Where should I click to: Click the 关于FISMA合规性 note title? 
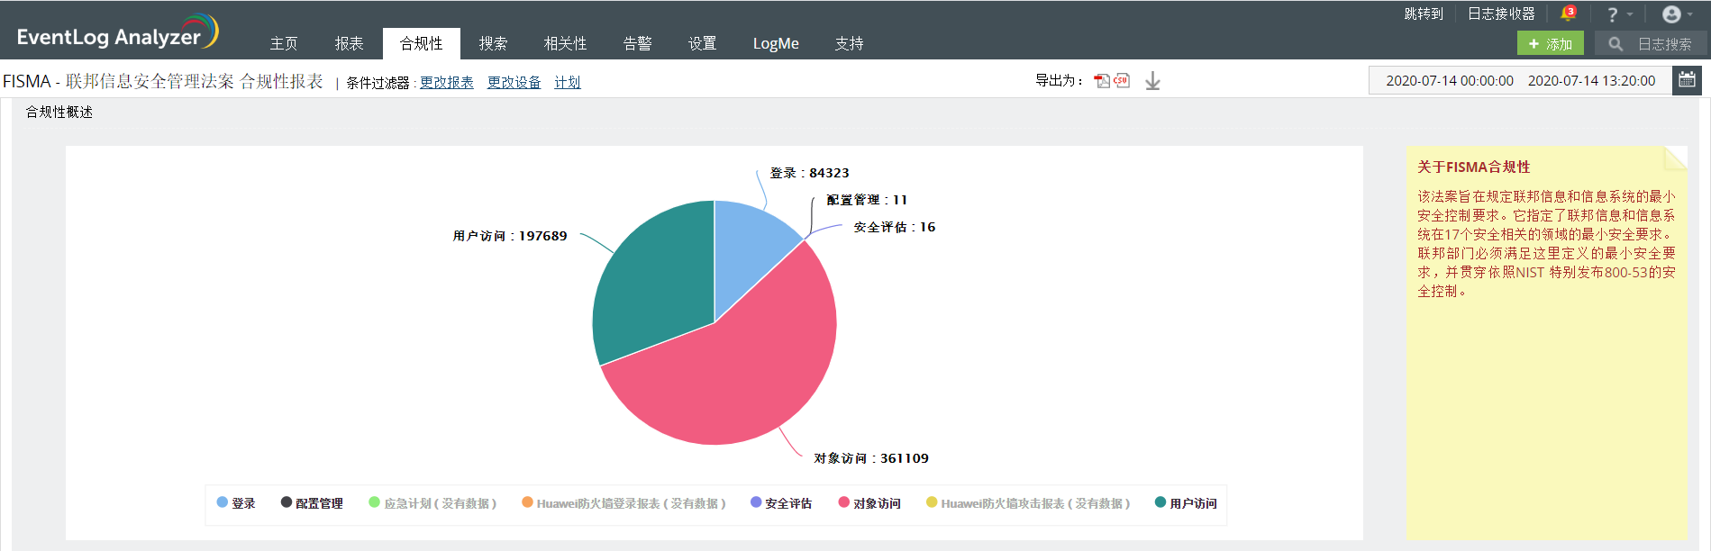point(1474,167)
